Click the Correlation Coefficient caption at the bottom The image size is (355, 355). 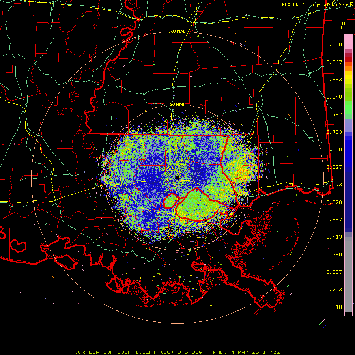click(177, 352)
